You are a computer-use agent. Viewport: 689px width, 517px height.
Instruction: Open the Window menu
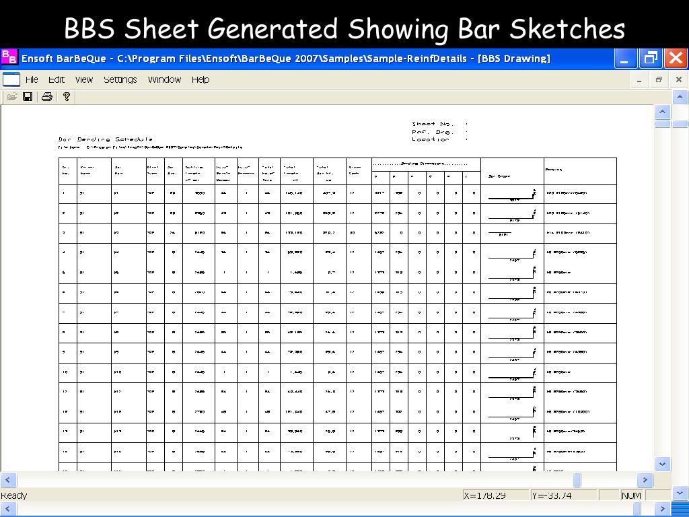pos(164,79)
